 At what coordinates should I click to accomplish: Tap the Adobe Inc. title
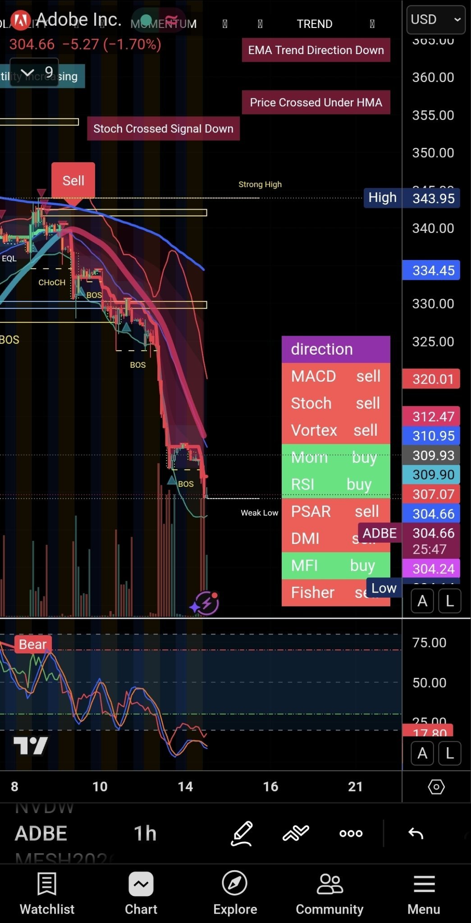click(78, 19)
